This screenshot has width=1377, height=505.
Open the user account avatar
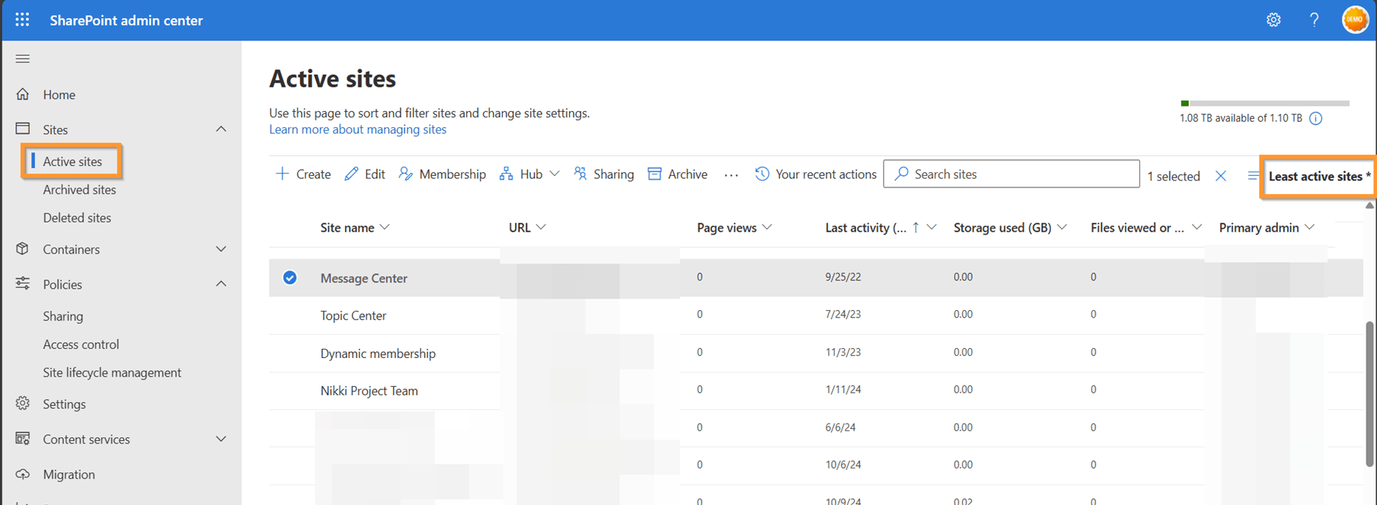coord(1355,20)
